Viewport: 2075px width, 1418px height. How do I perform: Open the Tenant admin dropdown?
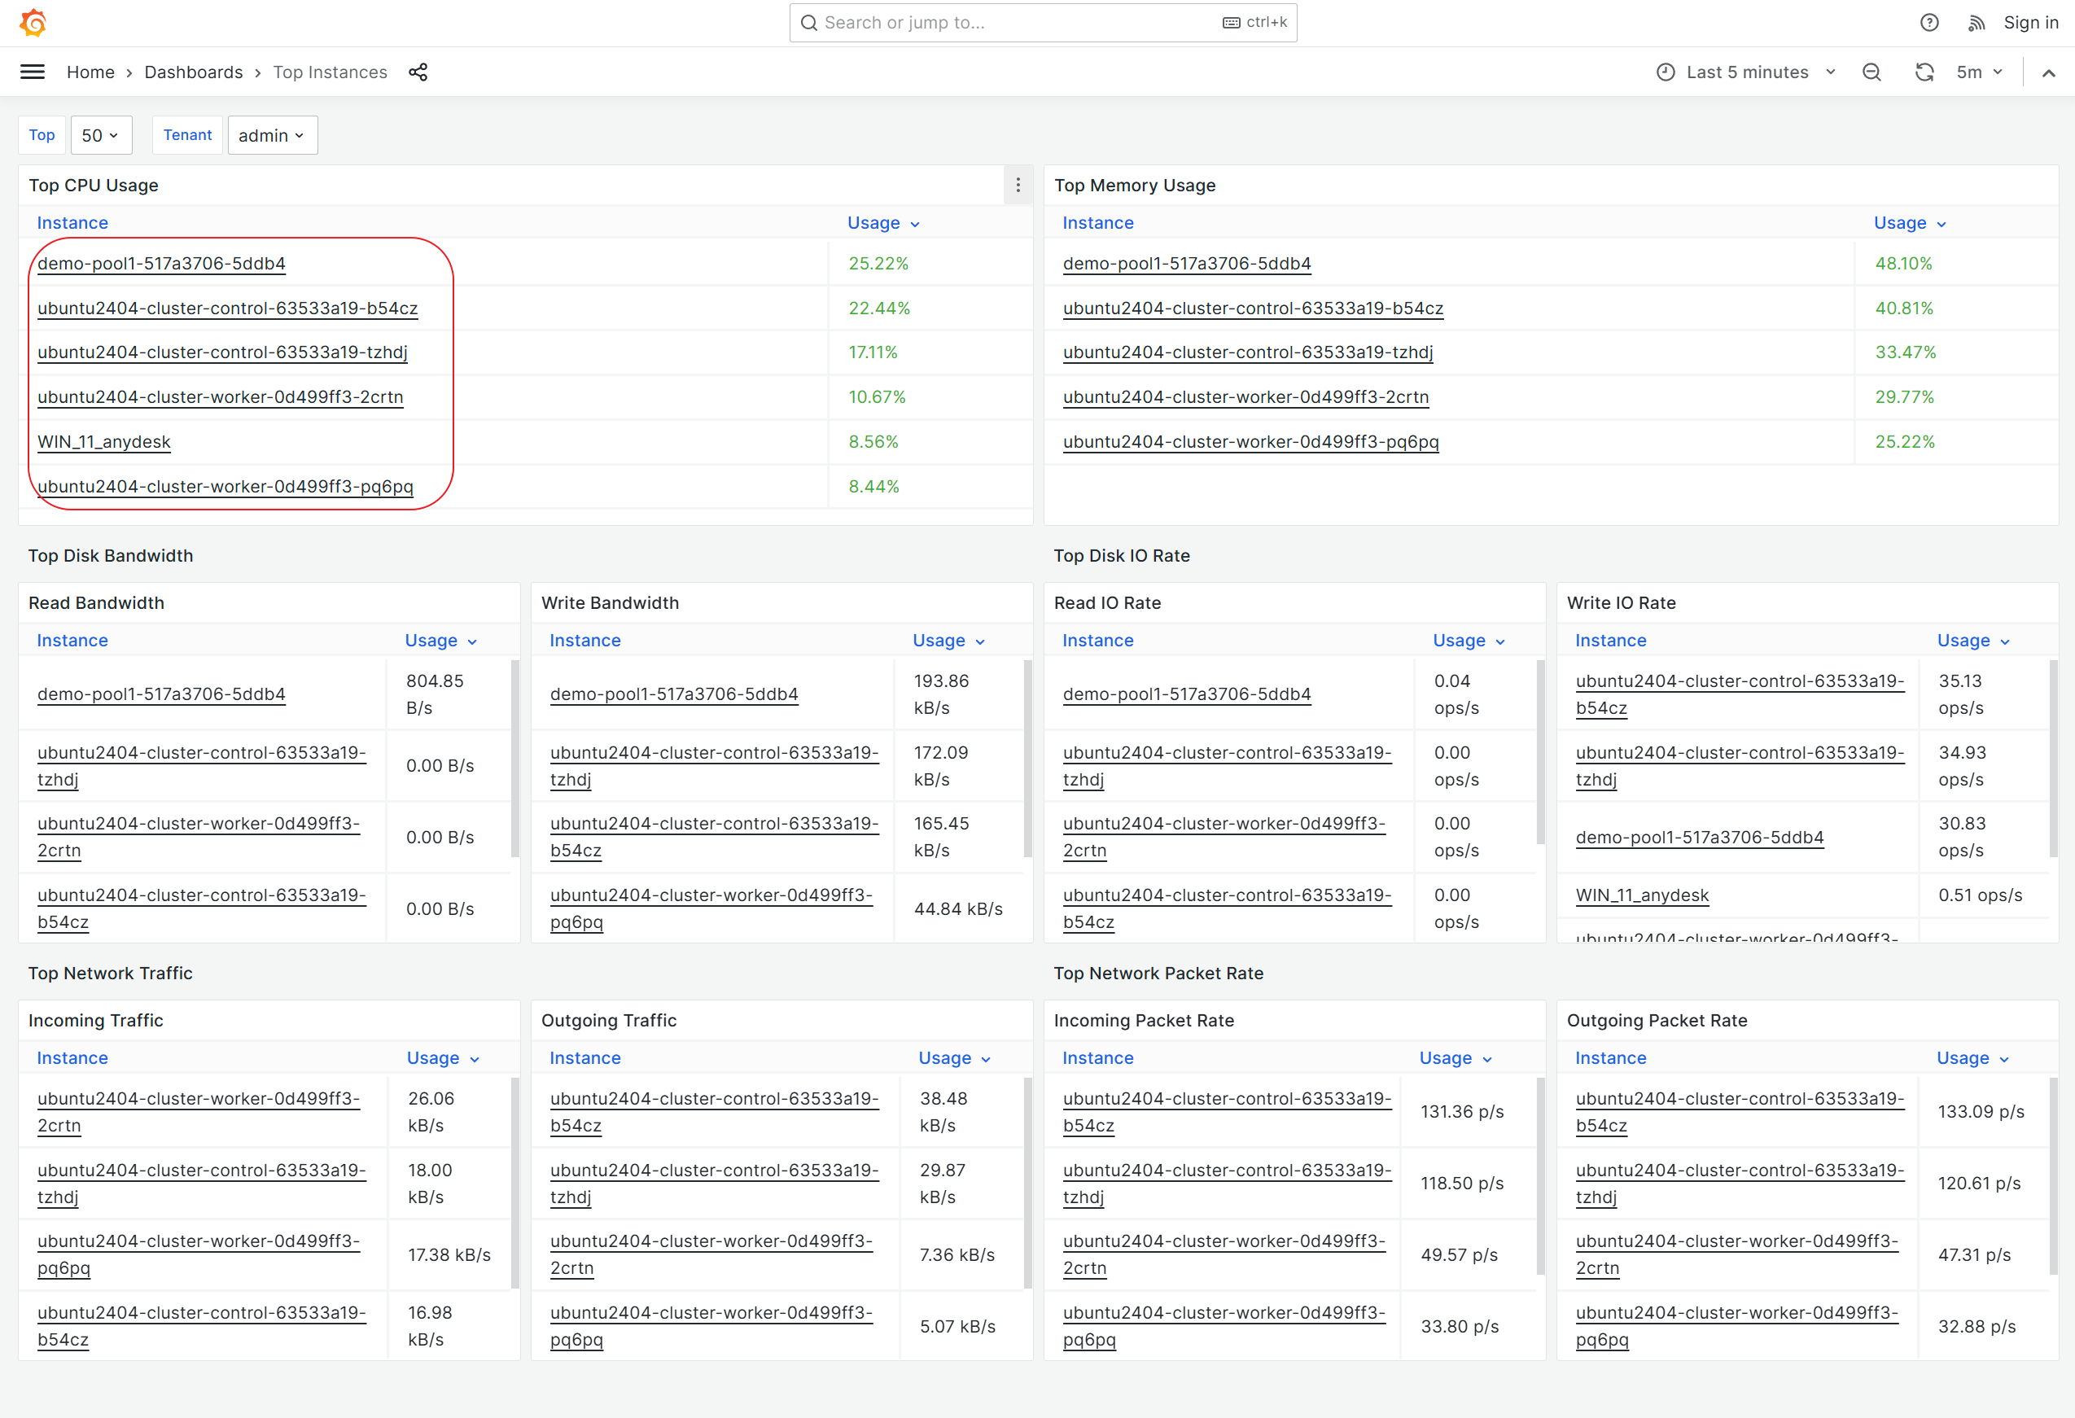pos(273,135)
